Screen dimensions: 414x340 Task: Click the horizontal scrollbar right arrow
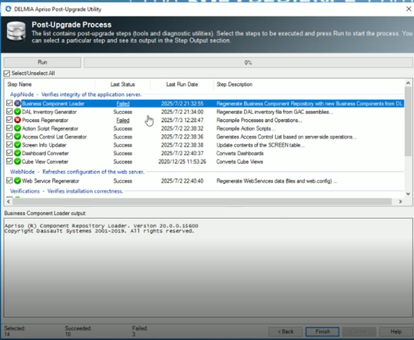(x=400, y=201)
